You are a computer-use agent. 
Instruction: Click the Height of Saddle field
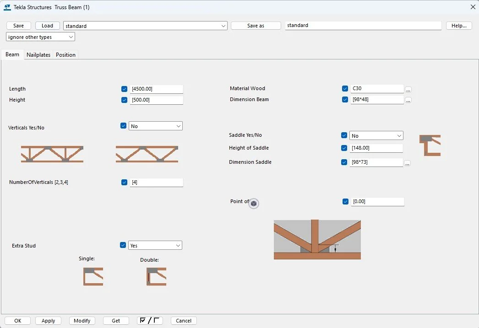point(376,148)
